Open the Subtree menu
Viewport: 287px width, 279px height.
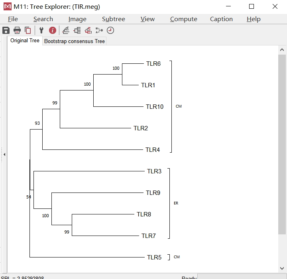pos(114,19)
